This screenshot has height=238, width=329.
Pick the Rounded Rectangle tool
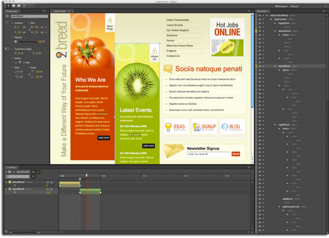coord(18,6)
